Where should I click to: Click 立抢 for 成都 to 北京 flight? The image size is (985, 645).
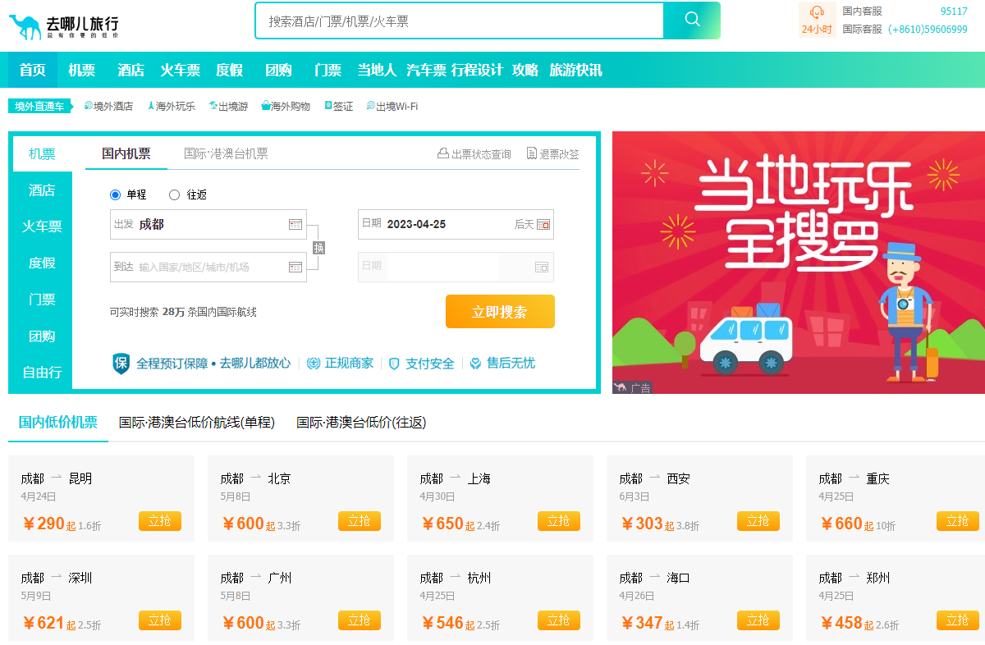coord(359,521)
